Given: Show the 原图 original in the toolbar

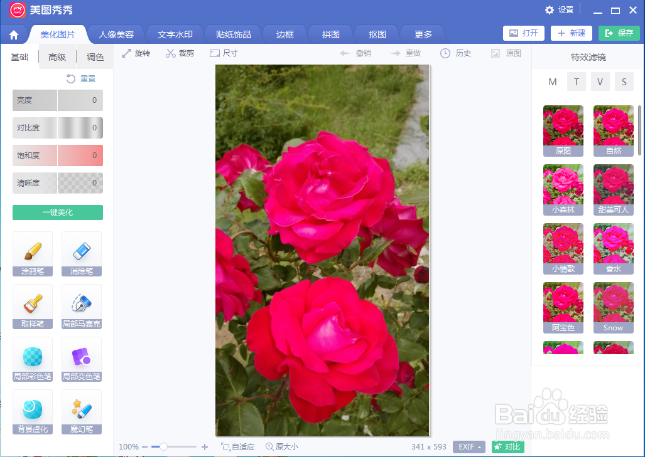Looking at the screenshot, I should 506,53.
